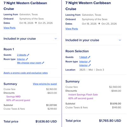Click the 1 Adult guests link
Viewport: 127px width, 127px height.
(83, 57)
